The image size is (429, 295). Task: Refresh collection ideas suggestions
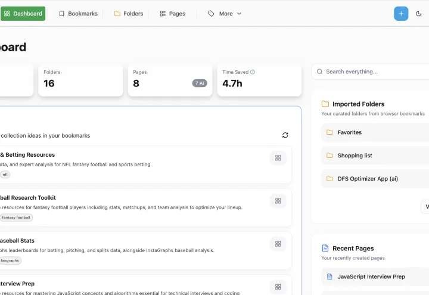pyautogui.click(x=285, y=135)
